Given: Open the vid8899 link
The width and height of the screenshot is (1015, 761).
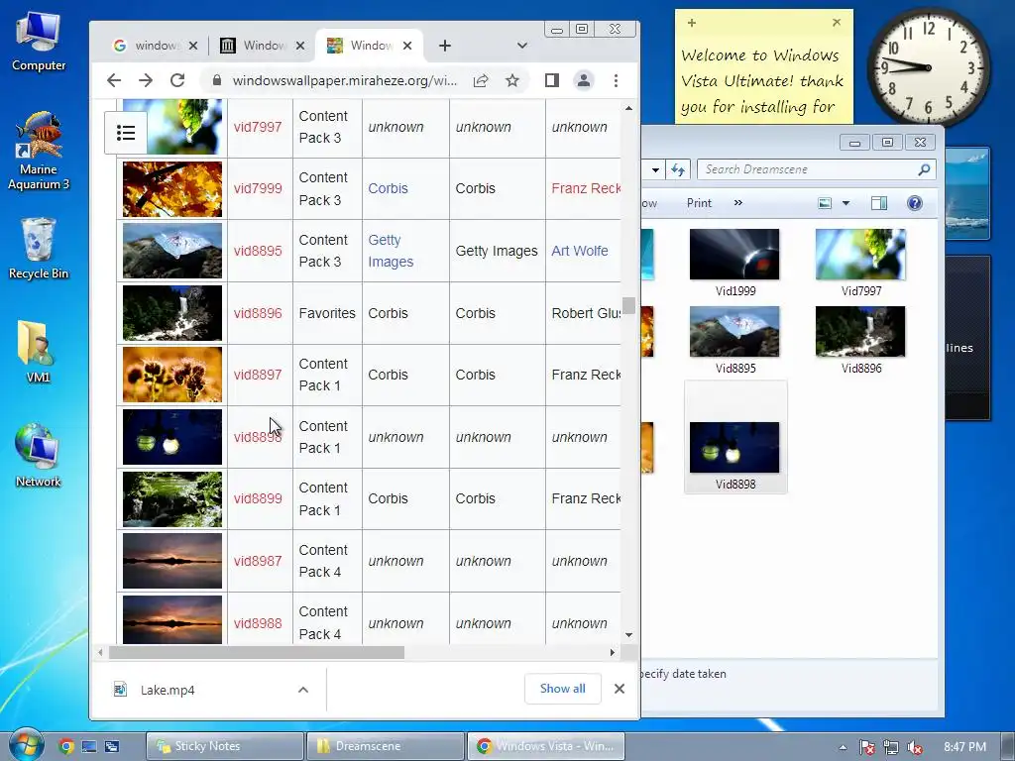Looking at the screenshot, I should pos(258,498).
